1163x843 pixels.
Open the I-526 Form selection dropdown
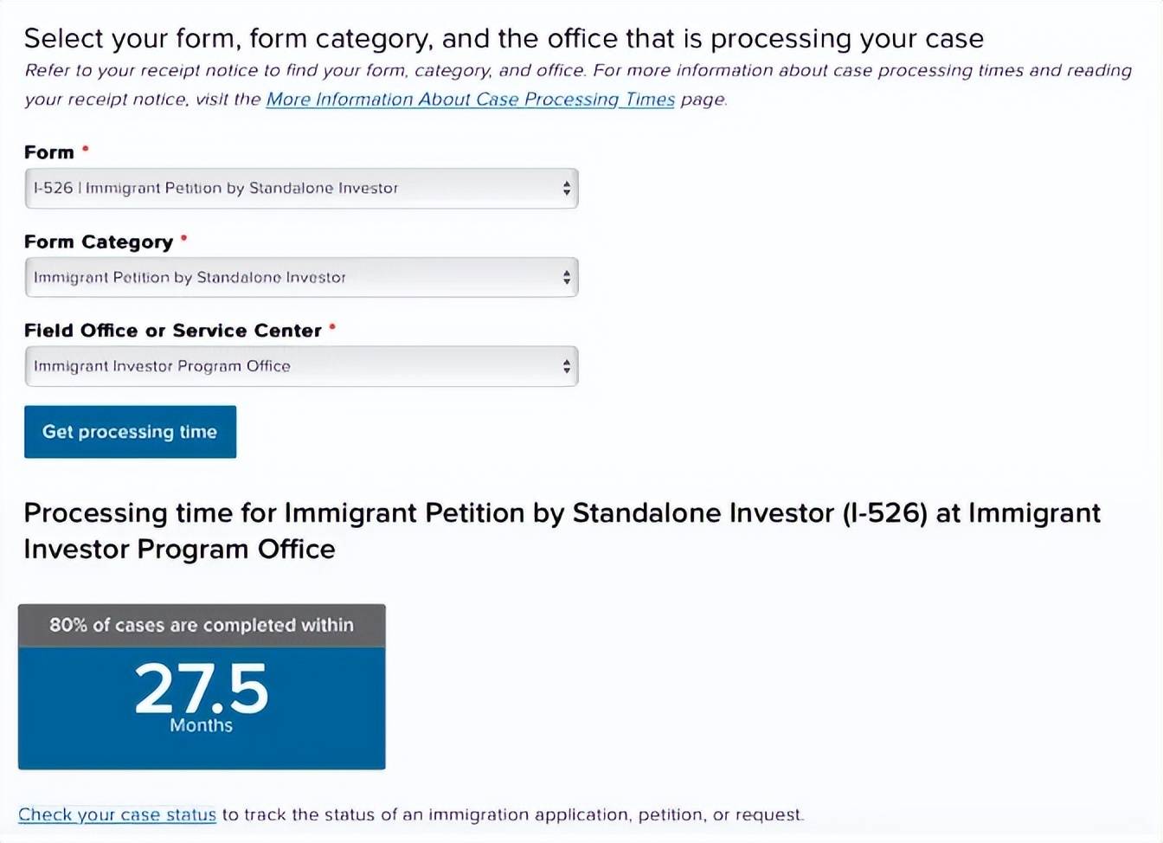[294, 188]
